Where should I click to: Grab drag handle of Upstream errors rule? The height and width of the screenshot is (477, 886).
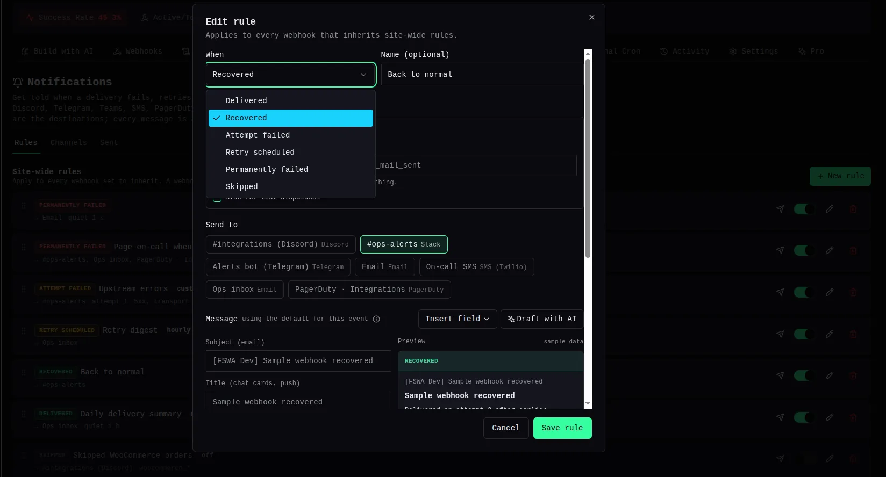(x=24, y=289)
